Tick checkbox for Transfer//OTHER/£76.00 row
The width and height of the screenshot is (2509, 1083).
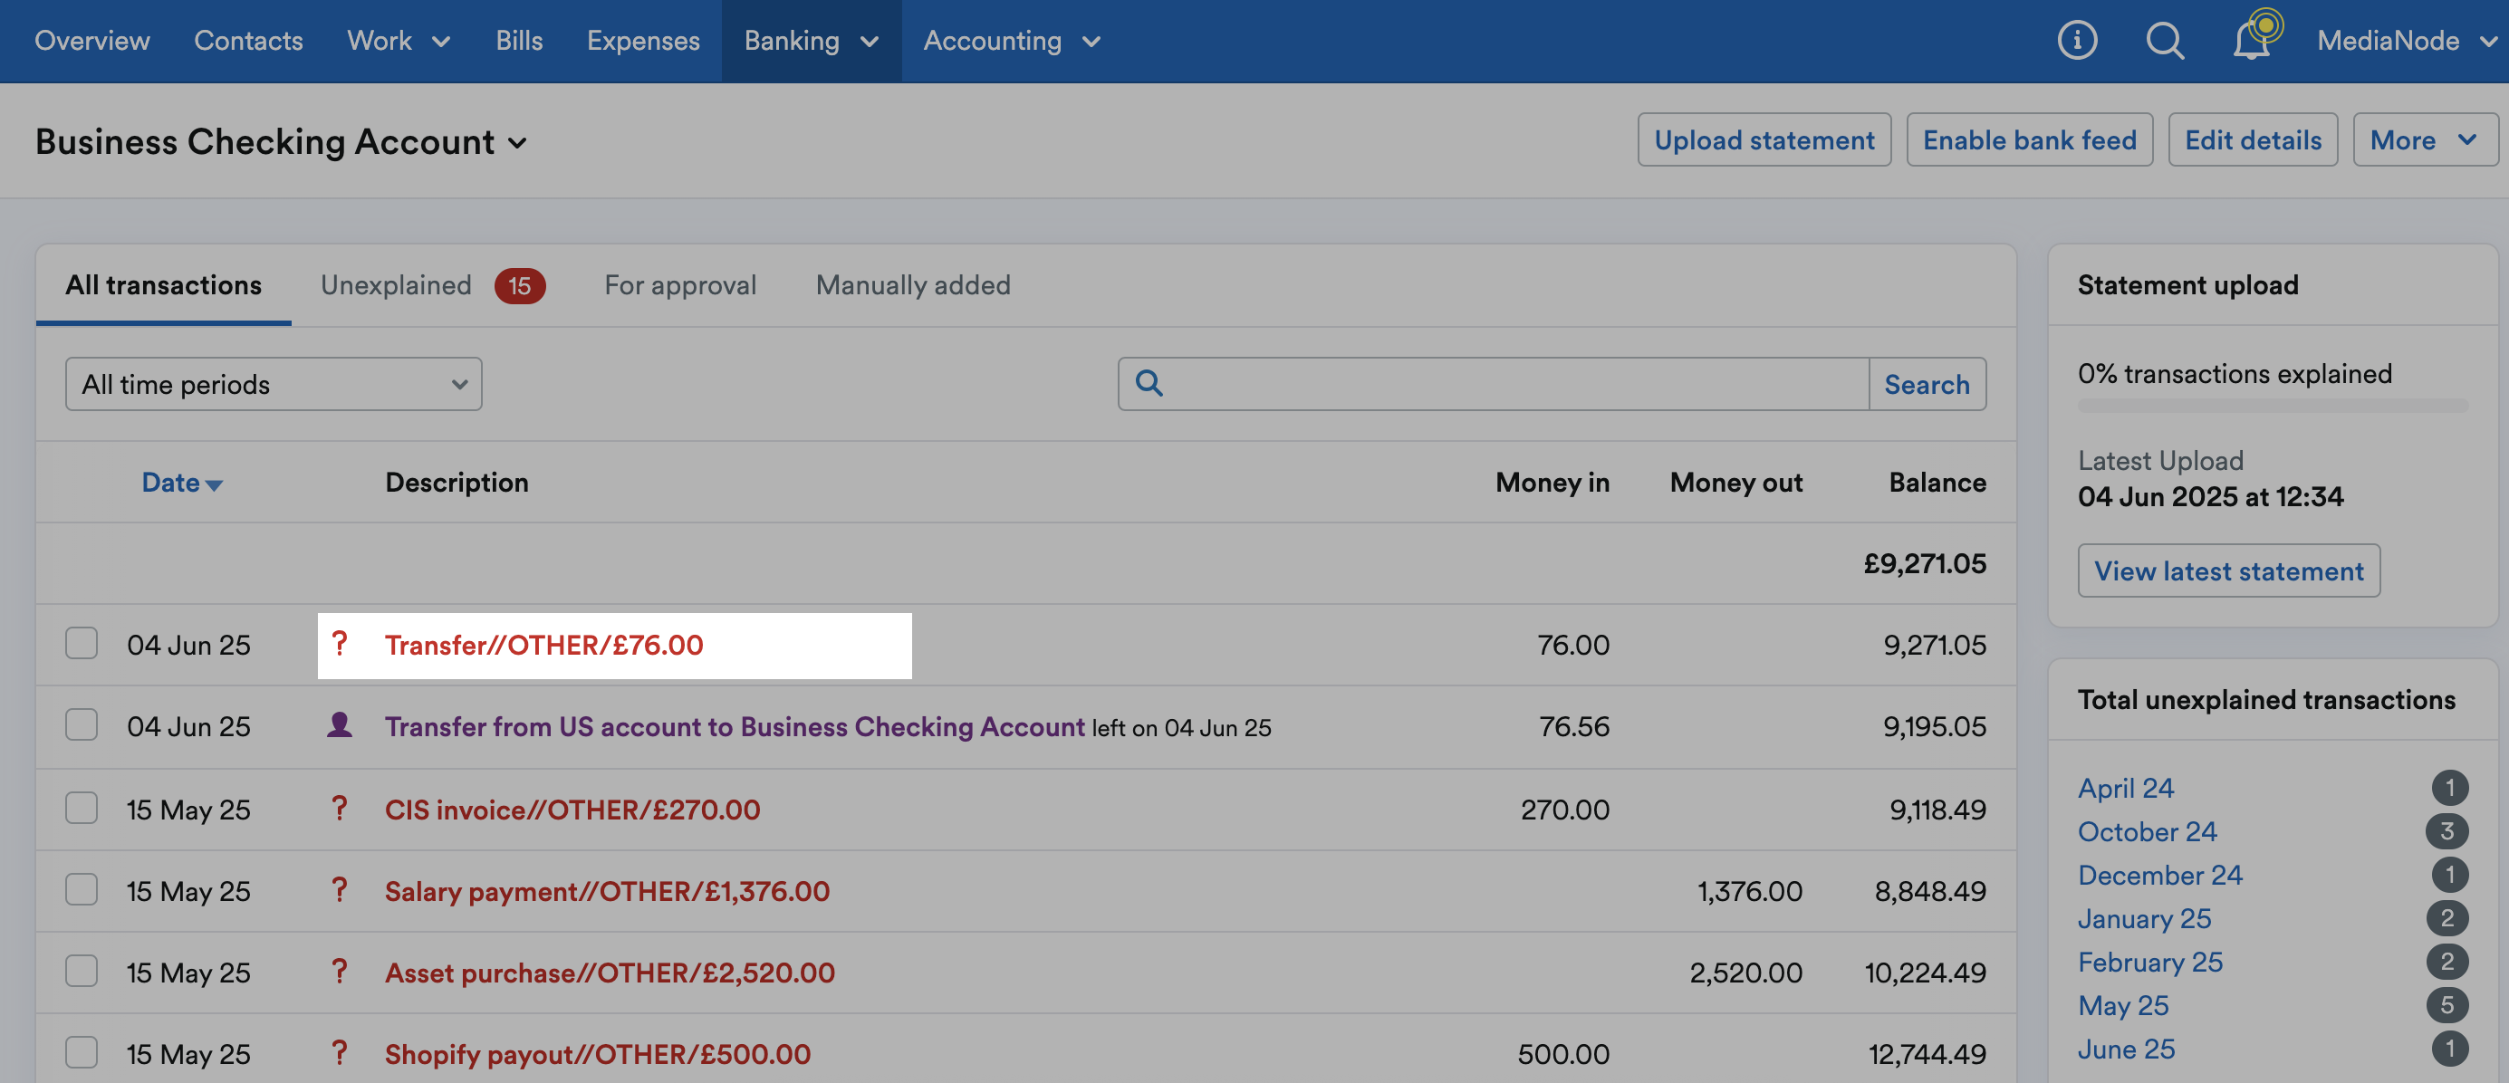(x=81, y=644)
